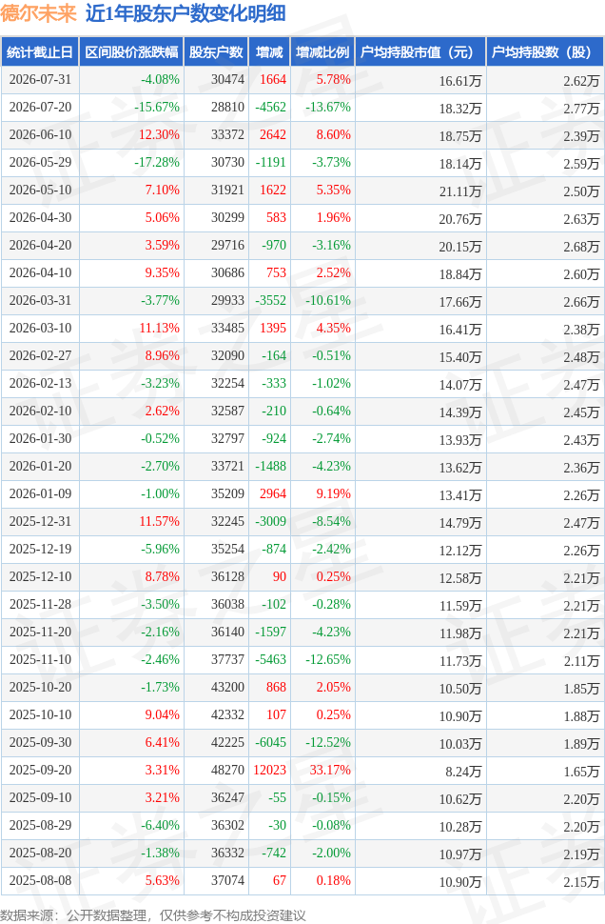Click the 2025-08-08 date cell
Viewport: 605px width, 924px height.
[x=40, y=880]
